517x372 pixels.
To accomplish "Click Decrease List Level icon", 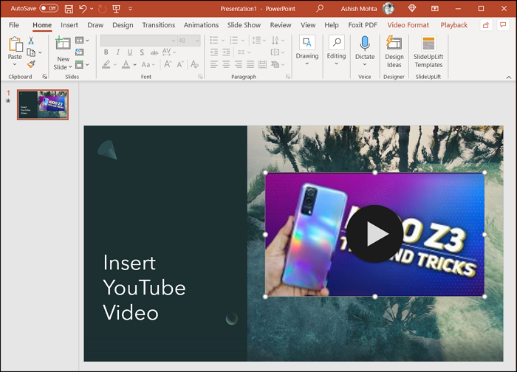I will 214,52.
